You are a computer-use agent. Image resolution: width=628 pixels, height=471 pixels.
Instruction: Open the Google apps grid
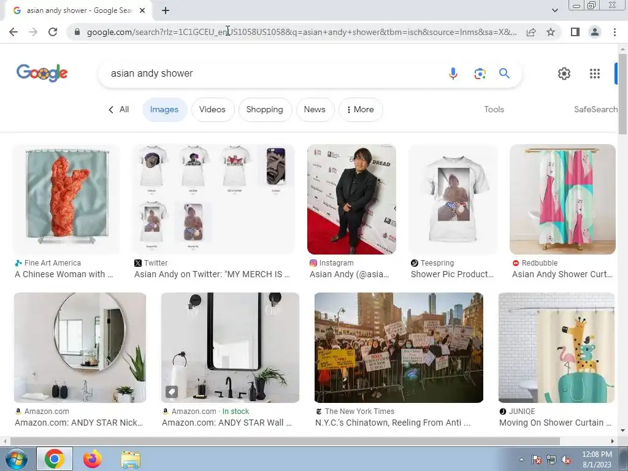tap(595, 74)
